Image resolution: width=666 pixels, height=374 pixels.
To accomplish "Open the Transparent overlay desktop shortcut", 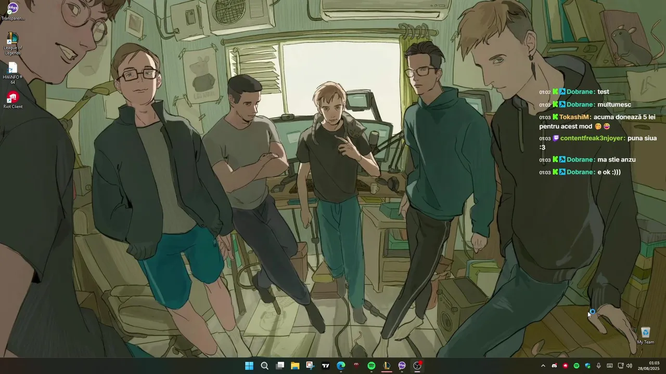I will 13,11.
